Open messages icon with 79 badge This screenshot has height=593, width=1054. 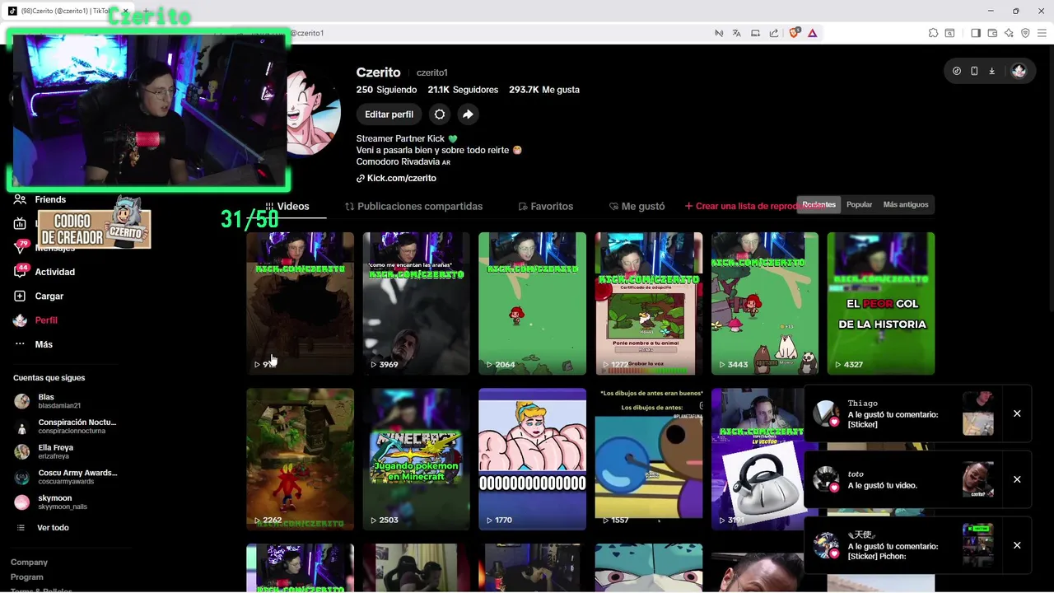click(20, 247)
